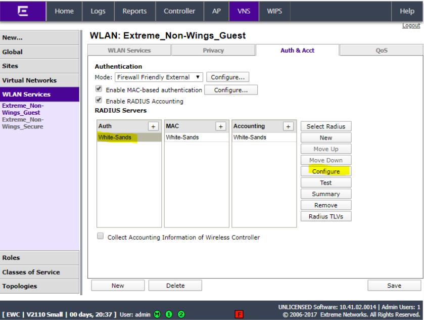Click the Test button

[326, 183]
